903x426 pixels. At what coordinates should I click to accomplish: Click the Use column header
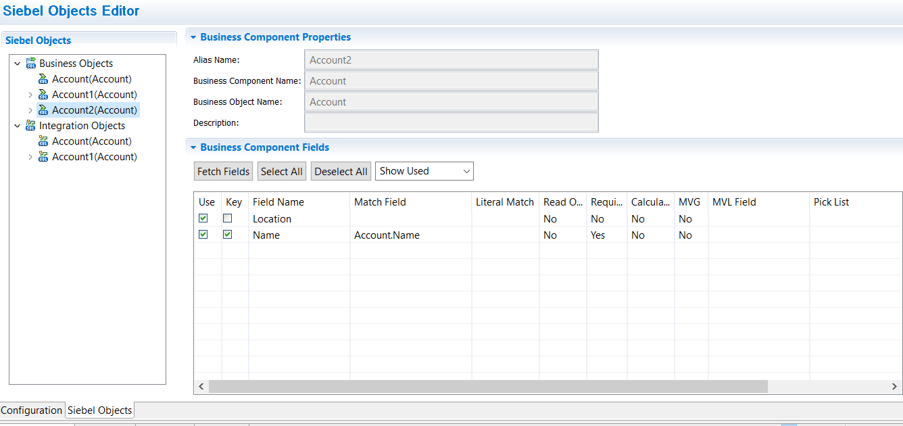click(x=208, y=202)
